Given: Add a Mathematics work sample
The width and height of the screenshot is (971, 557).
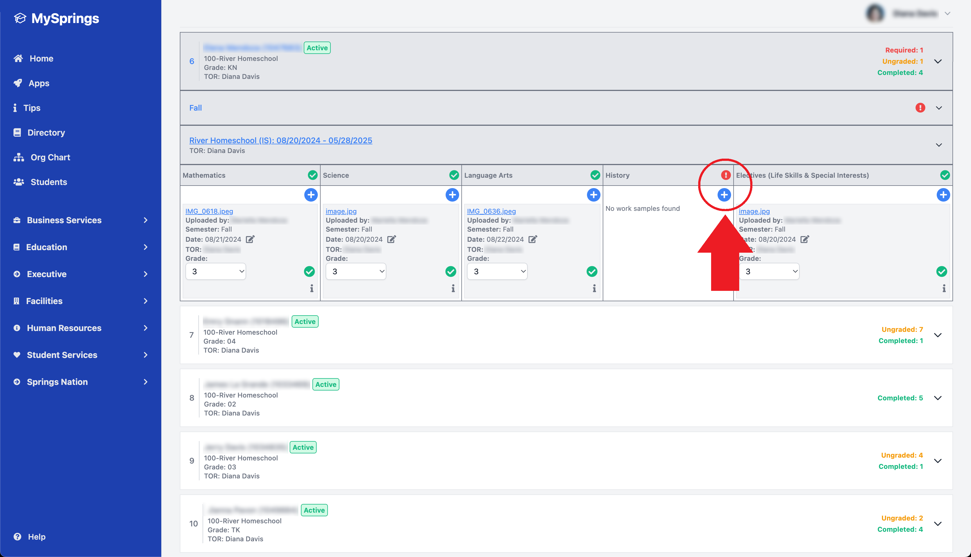Looking at the screenshot, I should [311, 195].
